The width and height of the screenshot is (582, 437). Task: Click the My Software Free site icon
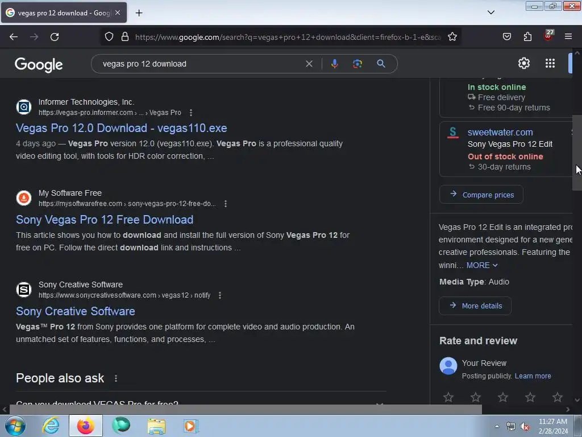pyautogui.click(x=24, y=198)
